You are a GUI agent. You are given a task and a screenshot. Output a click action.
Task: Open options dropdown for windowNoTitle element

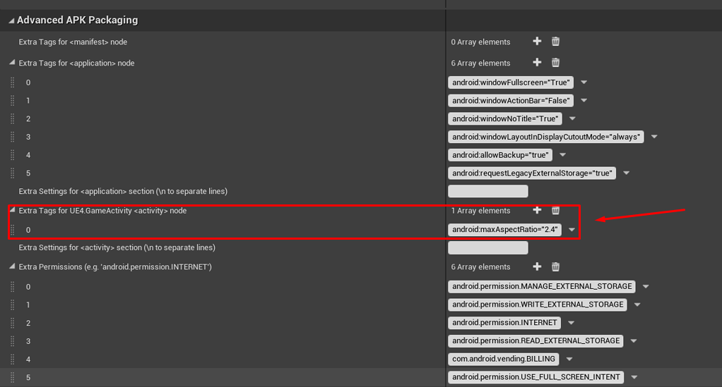(x=572, y=118)
